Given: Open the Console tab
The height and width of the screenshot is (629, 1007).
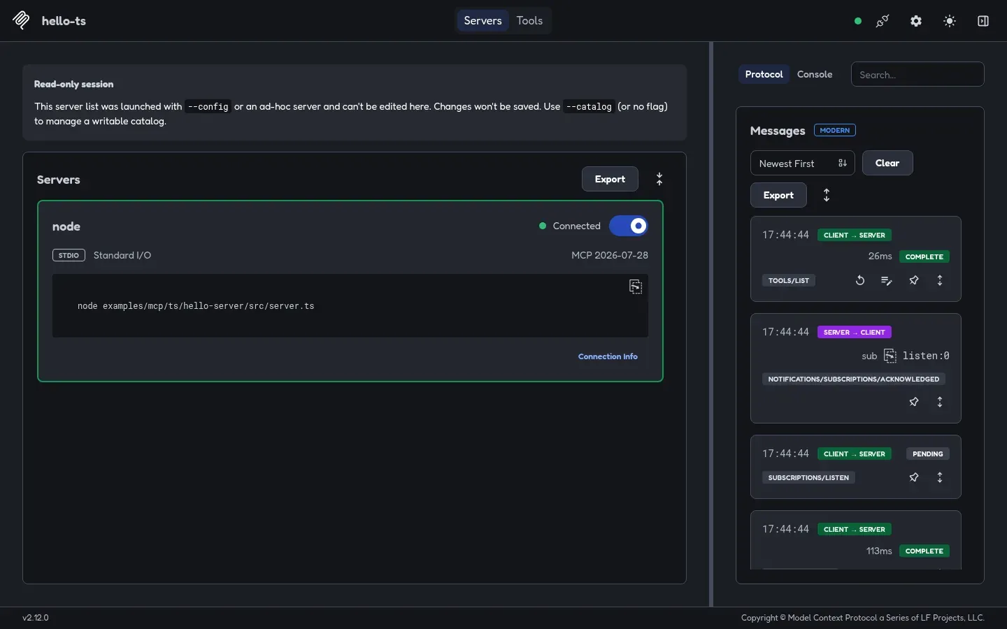Looking at the screenshot, I should click(x=815, y=74).
